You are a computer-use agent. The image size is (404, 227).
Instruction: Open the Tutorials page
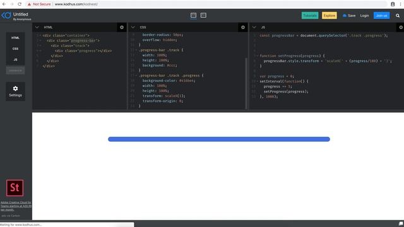coord(310,16)
